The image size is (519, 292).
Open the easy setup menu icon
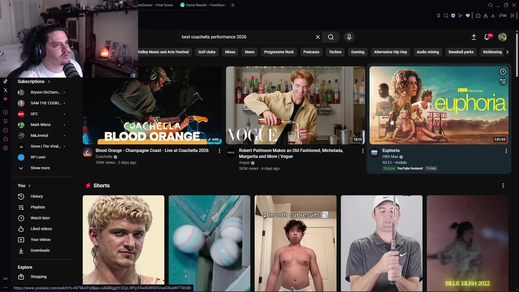tap(512, 16)
